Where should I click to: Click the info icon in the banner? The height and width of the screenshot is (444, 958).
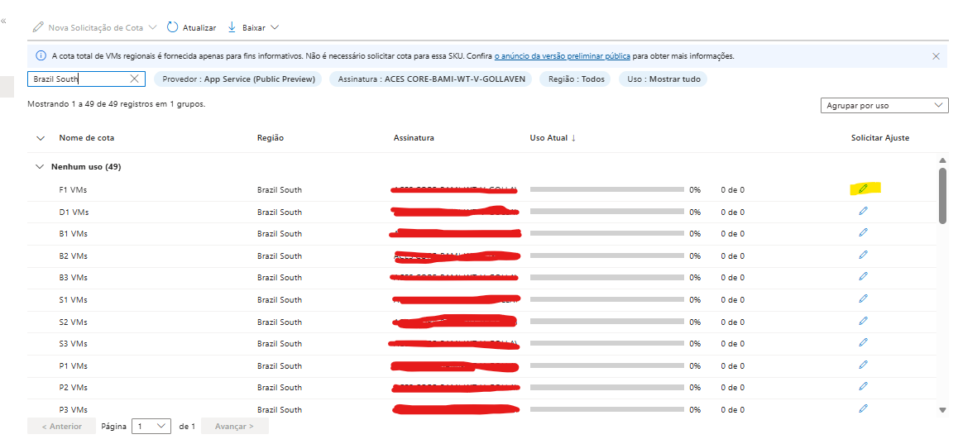coord(41,56)
